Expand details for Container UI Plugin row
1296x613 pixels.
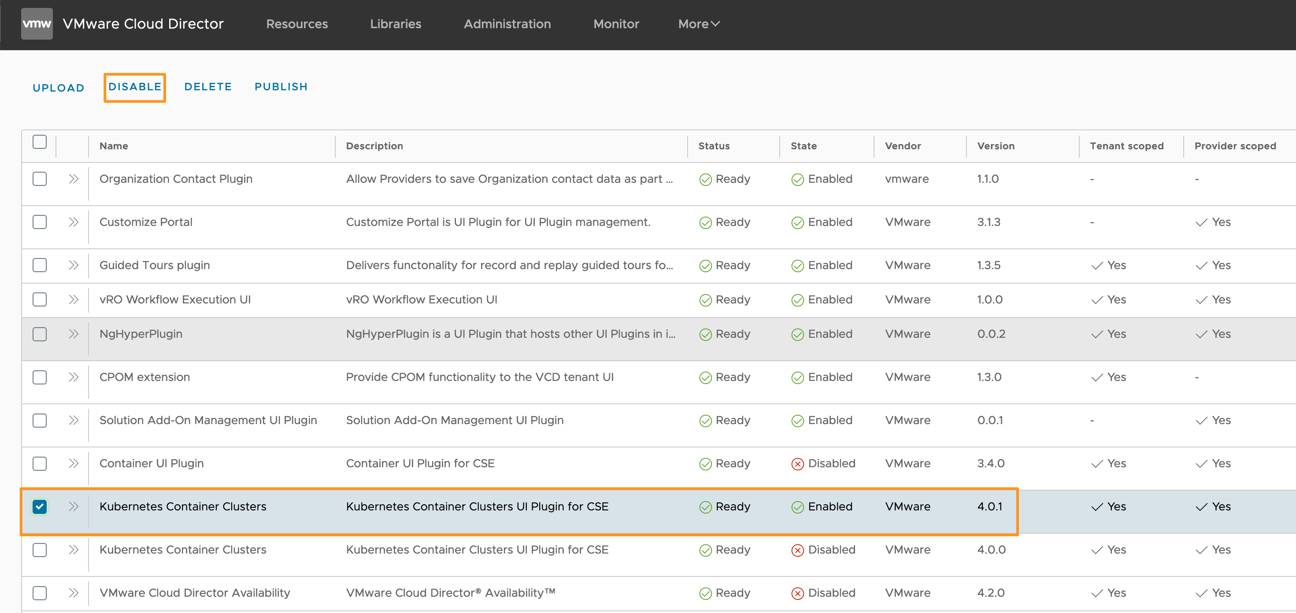(x=74, y=464)
